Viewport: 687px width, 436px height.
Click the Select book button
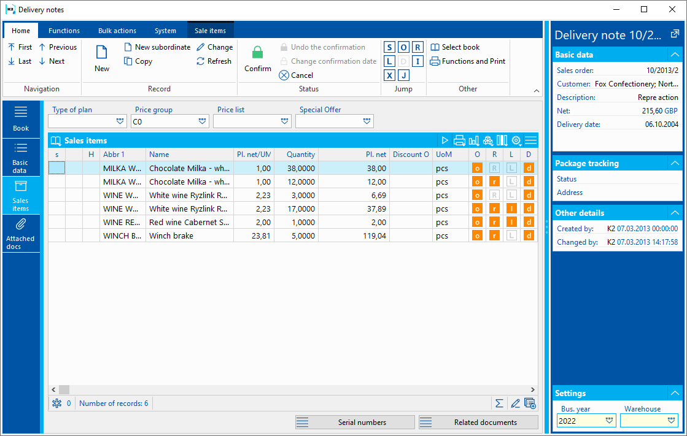[x=455, y=47]
